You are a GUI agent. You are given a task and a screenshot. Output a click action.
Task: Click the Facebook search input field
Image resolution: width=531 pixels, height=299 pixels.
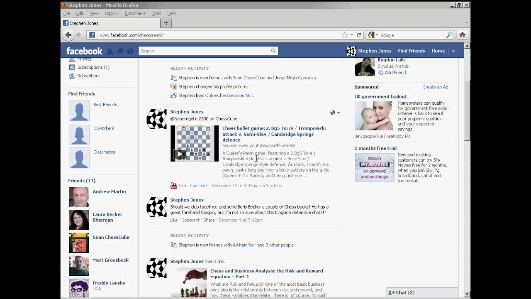204,51
